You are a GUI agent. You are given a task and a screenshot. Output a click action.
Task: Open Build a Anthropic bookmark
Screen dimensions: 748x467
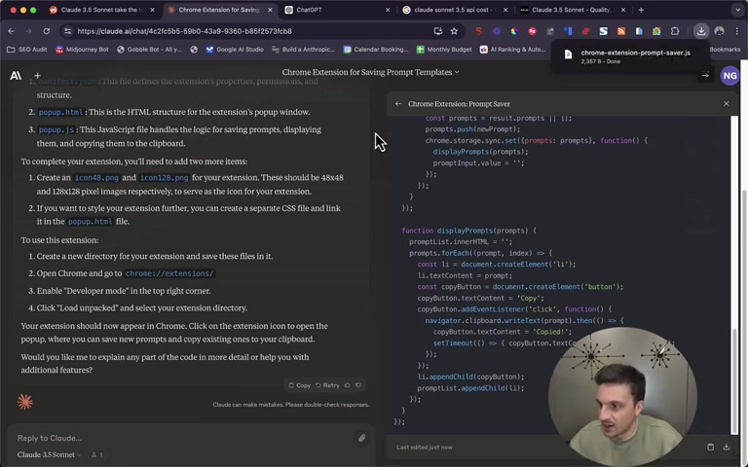click(x=303, y=49)
